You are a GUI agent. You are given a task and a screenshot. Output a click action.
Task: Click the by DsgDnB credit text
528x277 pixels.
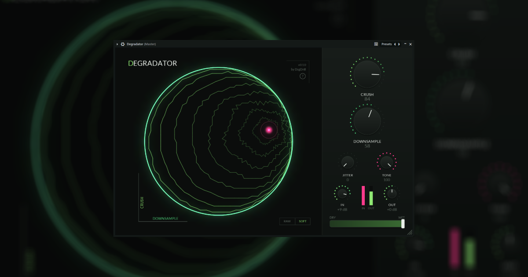tap(298, 69)
